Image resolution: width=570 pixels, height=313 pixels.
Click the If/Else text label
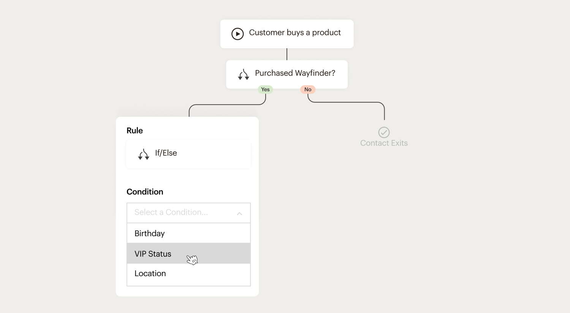tap(166, 153)
